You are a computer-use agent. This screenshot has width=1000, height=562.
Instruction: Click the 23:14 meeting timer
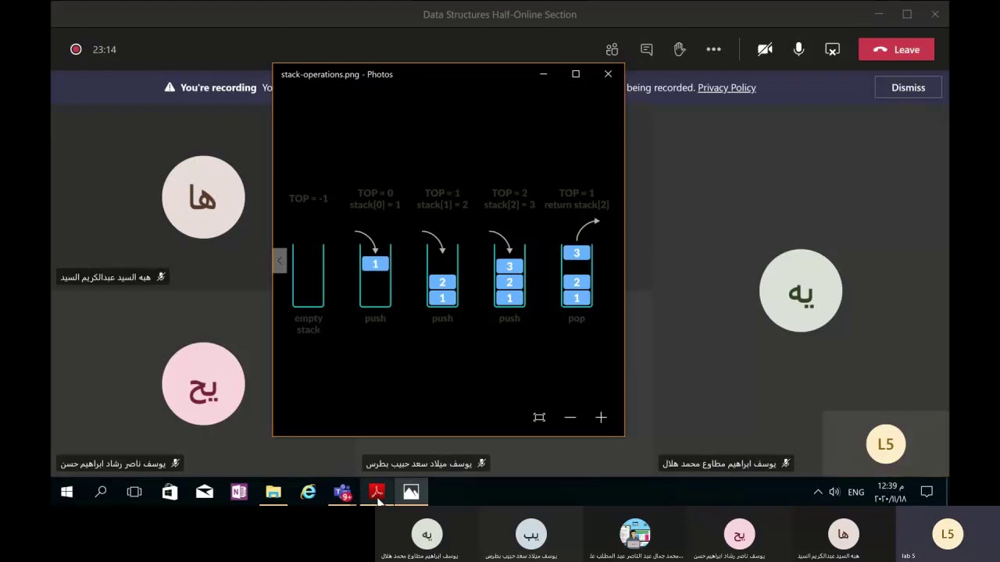[x=104, y=49]
